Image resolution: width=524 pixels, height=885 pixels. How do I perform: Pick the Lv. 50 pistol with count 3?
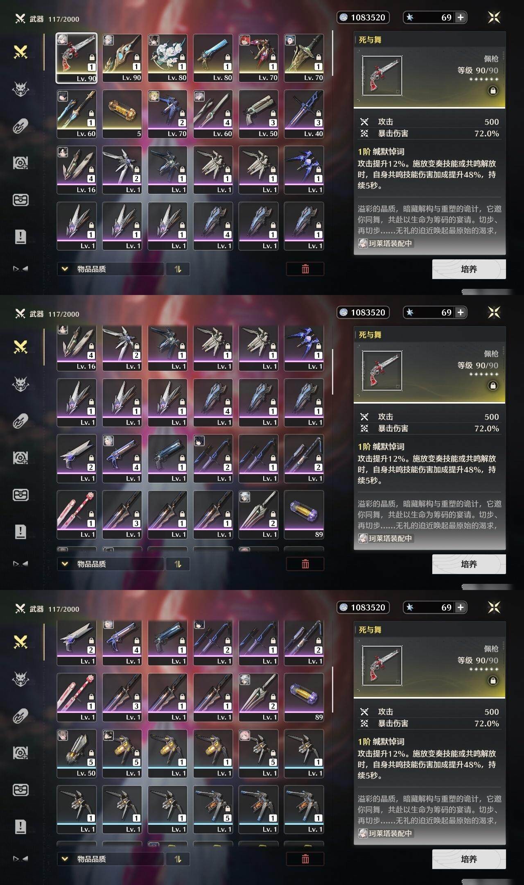(258, 114)
